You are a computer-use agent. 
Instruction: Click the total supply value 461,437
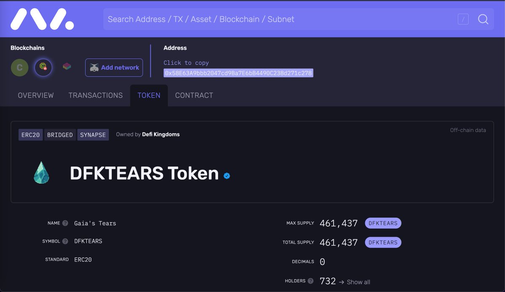(x=339, y=243)
